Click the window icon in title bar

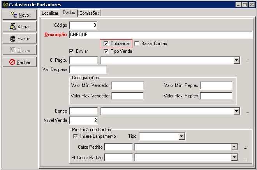point(4,4)
